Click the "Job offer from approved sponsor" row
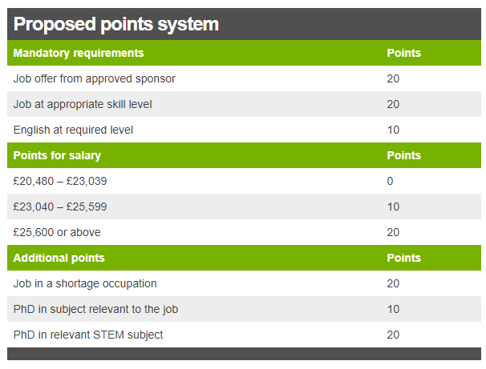The height and width of the screenshot is (369, 486). tap(95, 78)
